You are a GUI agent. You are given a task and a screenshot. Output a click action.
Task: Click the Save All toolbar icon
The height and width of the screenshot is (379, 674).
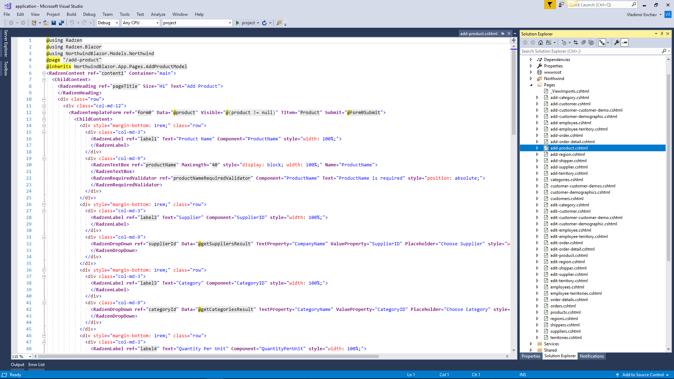(x=61, y=23)
